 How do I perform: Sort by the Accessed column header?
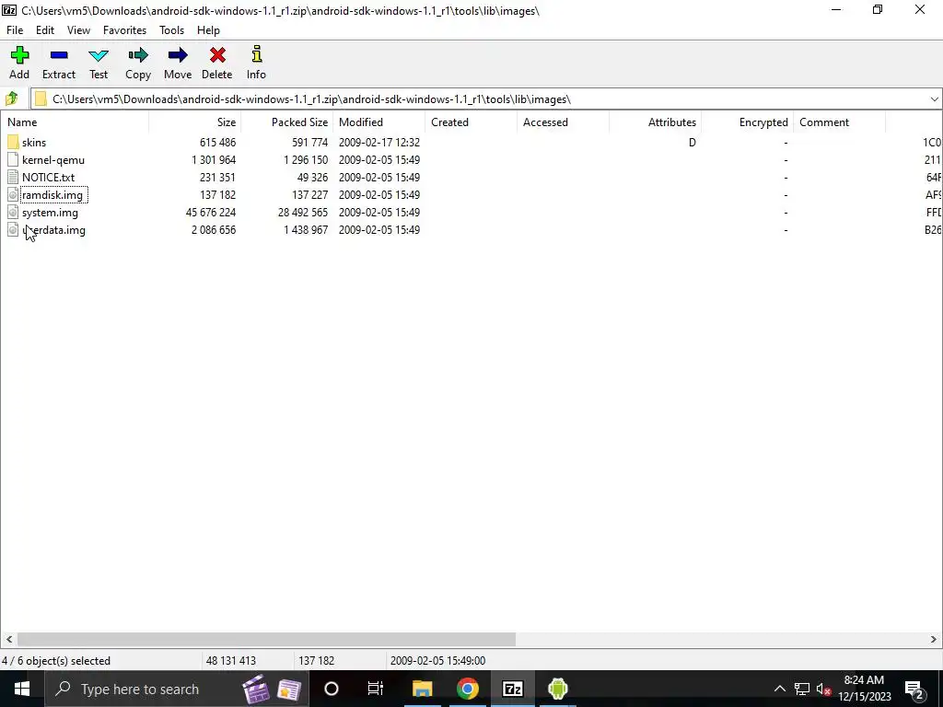pos(563,122)
